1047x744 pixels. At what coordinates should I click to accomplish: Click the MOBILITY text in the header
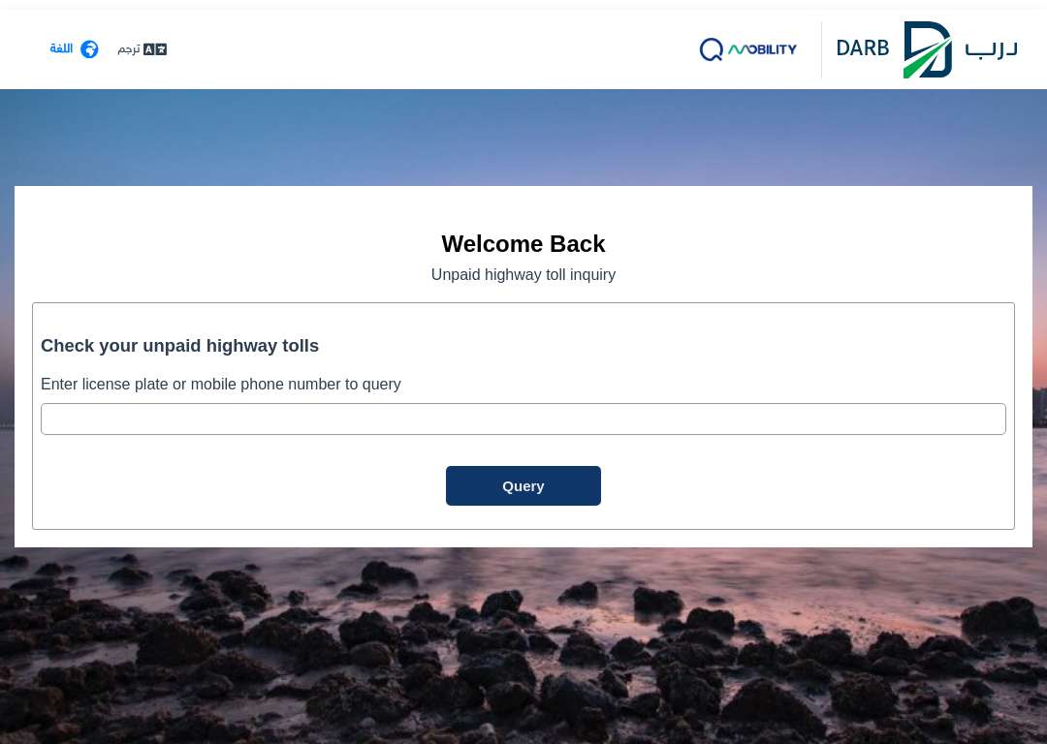coord(763,49)
